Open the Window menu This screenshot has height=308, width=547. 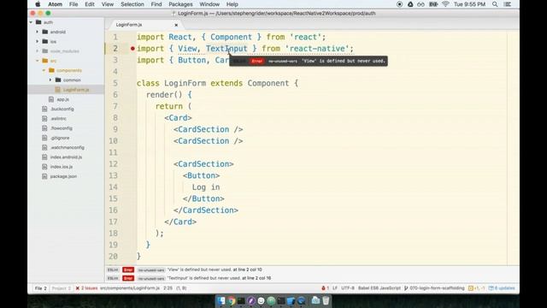click(209, 4)
